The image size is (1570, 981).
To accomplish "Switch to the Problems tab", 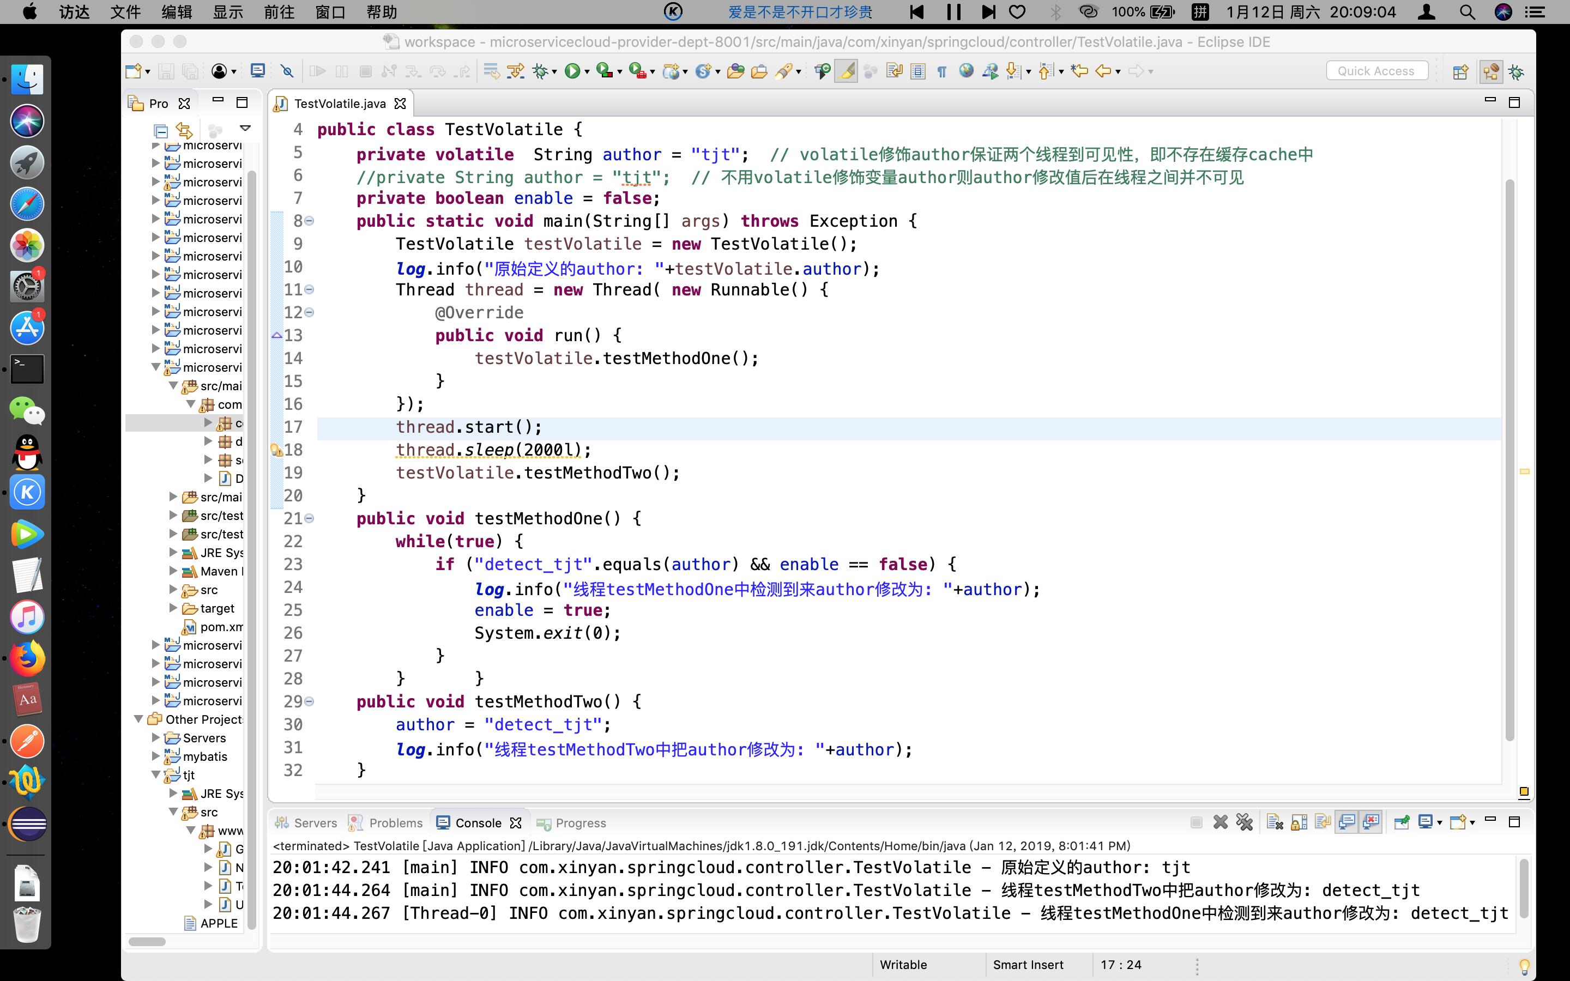I will click(x=395, y=823).
